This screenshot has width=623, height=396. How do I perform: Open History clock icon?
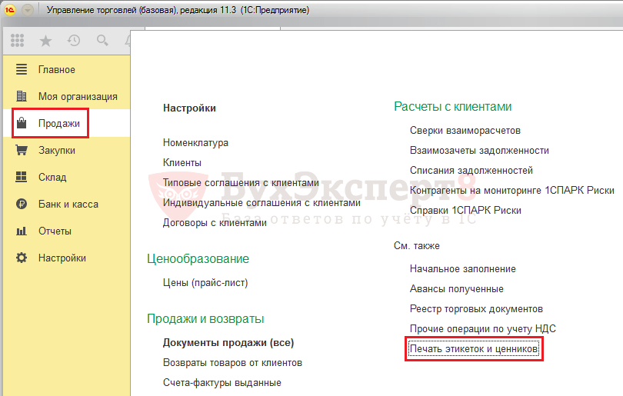click(x=74, y=41)
